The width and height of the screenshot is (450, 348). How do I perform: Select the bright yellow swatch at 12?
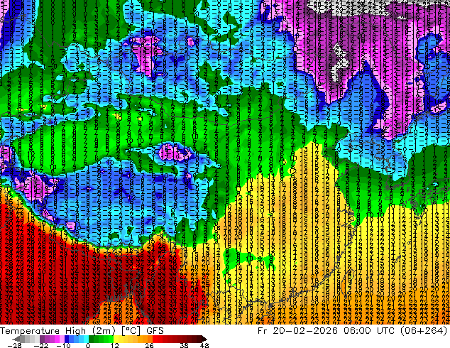coord(116,339)
